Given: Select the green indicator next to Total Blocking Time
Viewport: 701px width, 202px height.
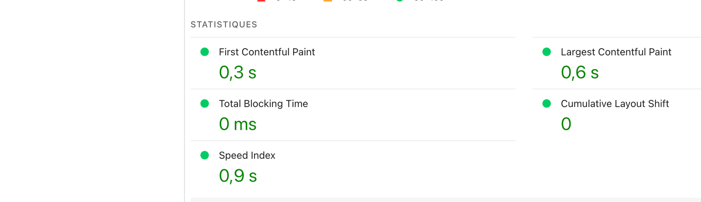Looking at the screenshot, I should [x=205, y=103].
